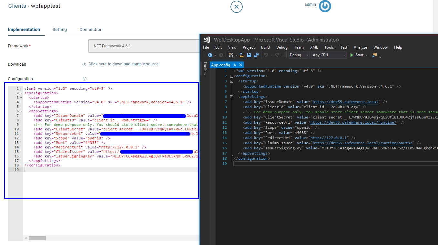Screen dimensions: 438x245
Task: Go to Clients breadcrumb link
Action: coord(17,6)
